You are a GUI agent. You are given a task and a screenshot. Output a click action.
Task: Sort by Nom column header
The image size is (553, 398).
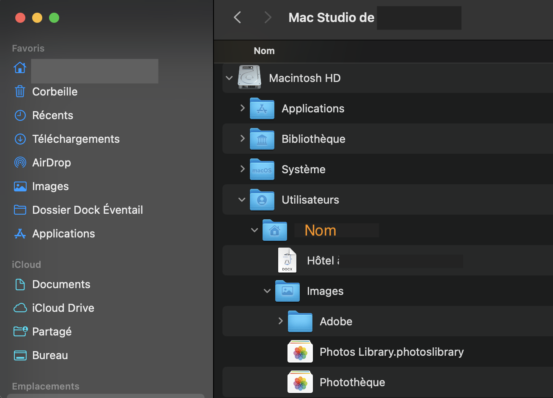pos(264,51)
